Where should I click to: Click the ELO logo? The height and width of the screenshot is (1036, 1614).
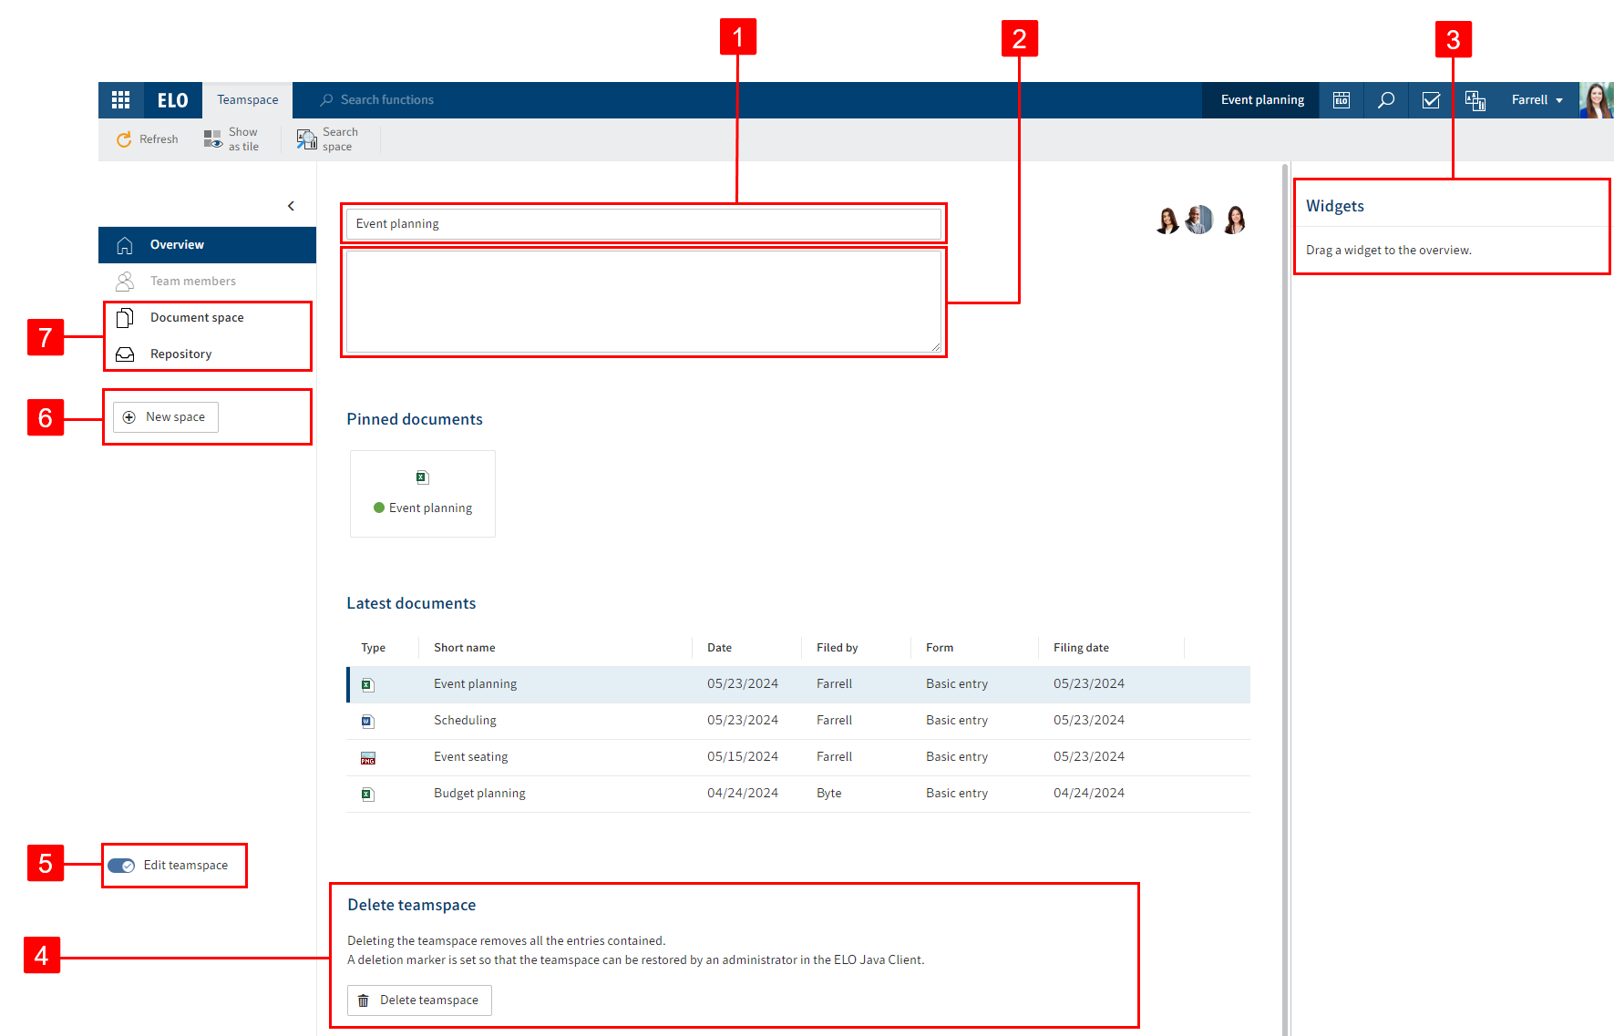tap(172, 100)
